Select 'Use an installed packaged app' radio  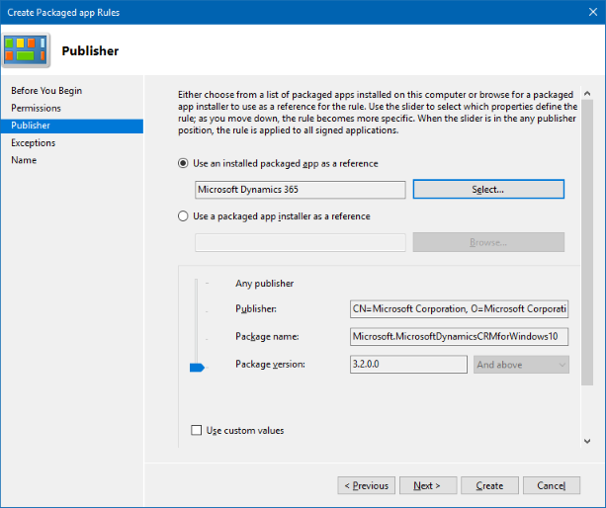tap(183, 163)
